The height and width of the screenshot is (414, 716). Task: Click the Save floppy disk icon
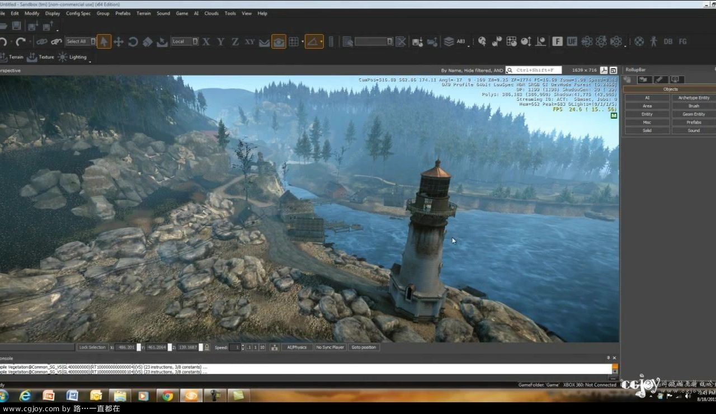pos(16,26)
